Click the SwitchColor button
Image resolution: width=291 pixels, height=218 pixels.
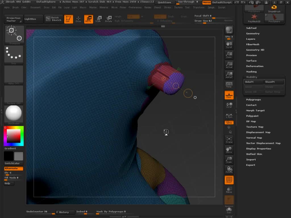(14, 163)
